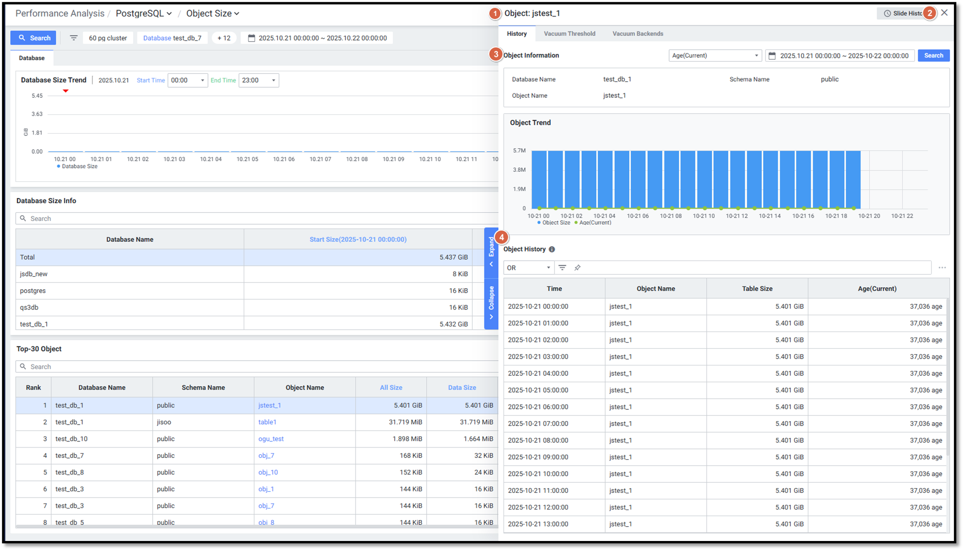
Task: Click the calendar icon in Object Information
Action: click(772, 56)
